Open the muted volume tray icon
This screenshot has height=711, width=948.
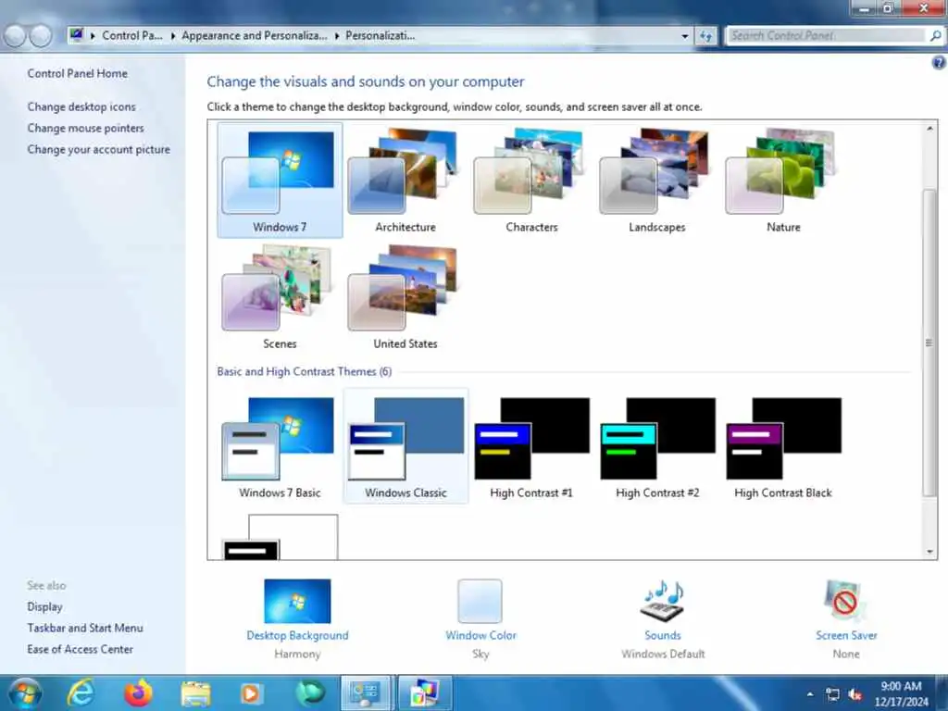854,694
